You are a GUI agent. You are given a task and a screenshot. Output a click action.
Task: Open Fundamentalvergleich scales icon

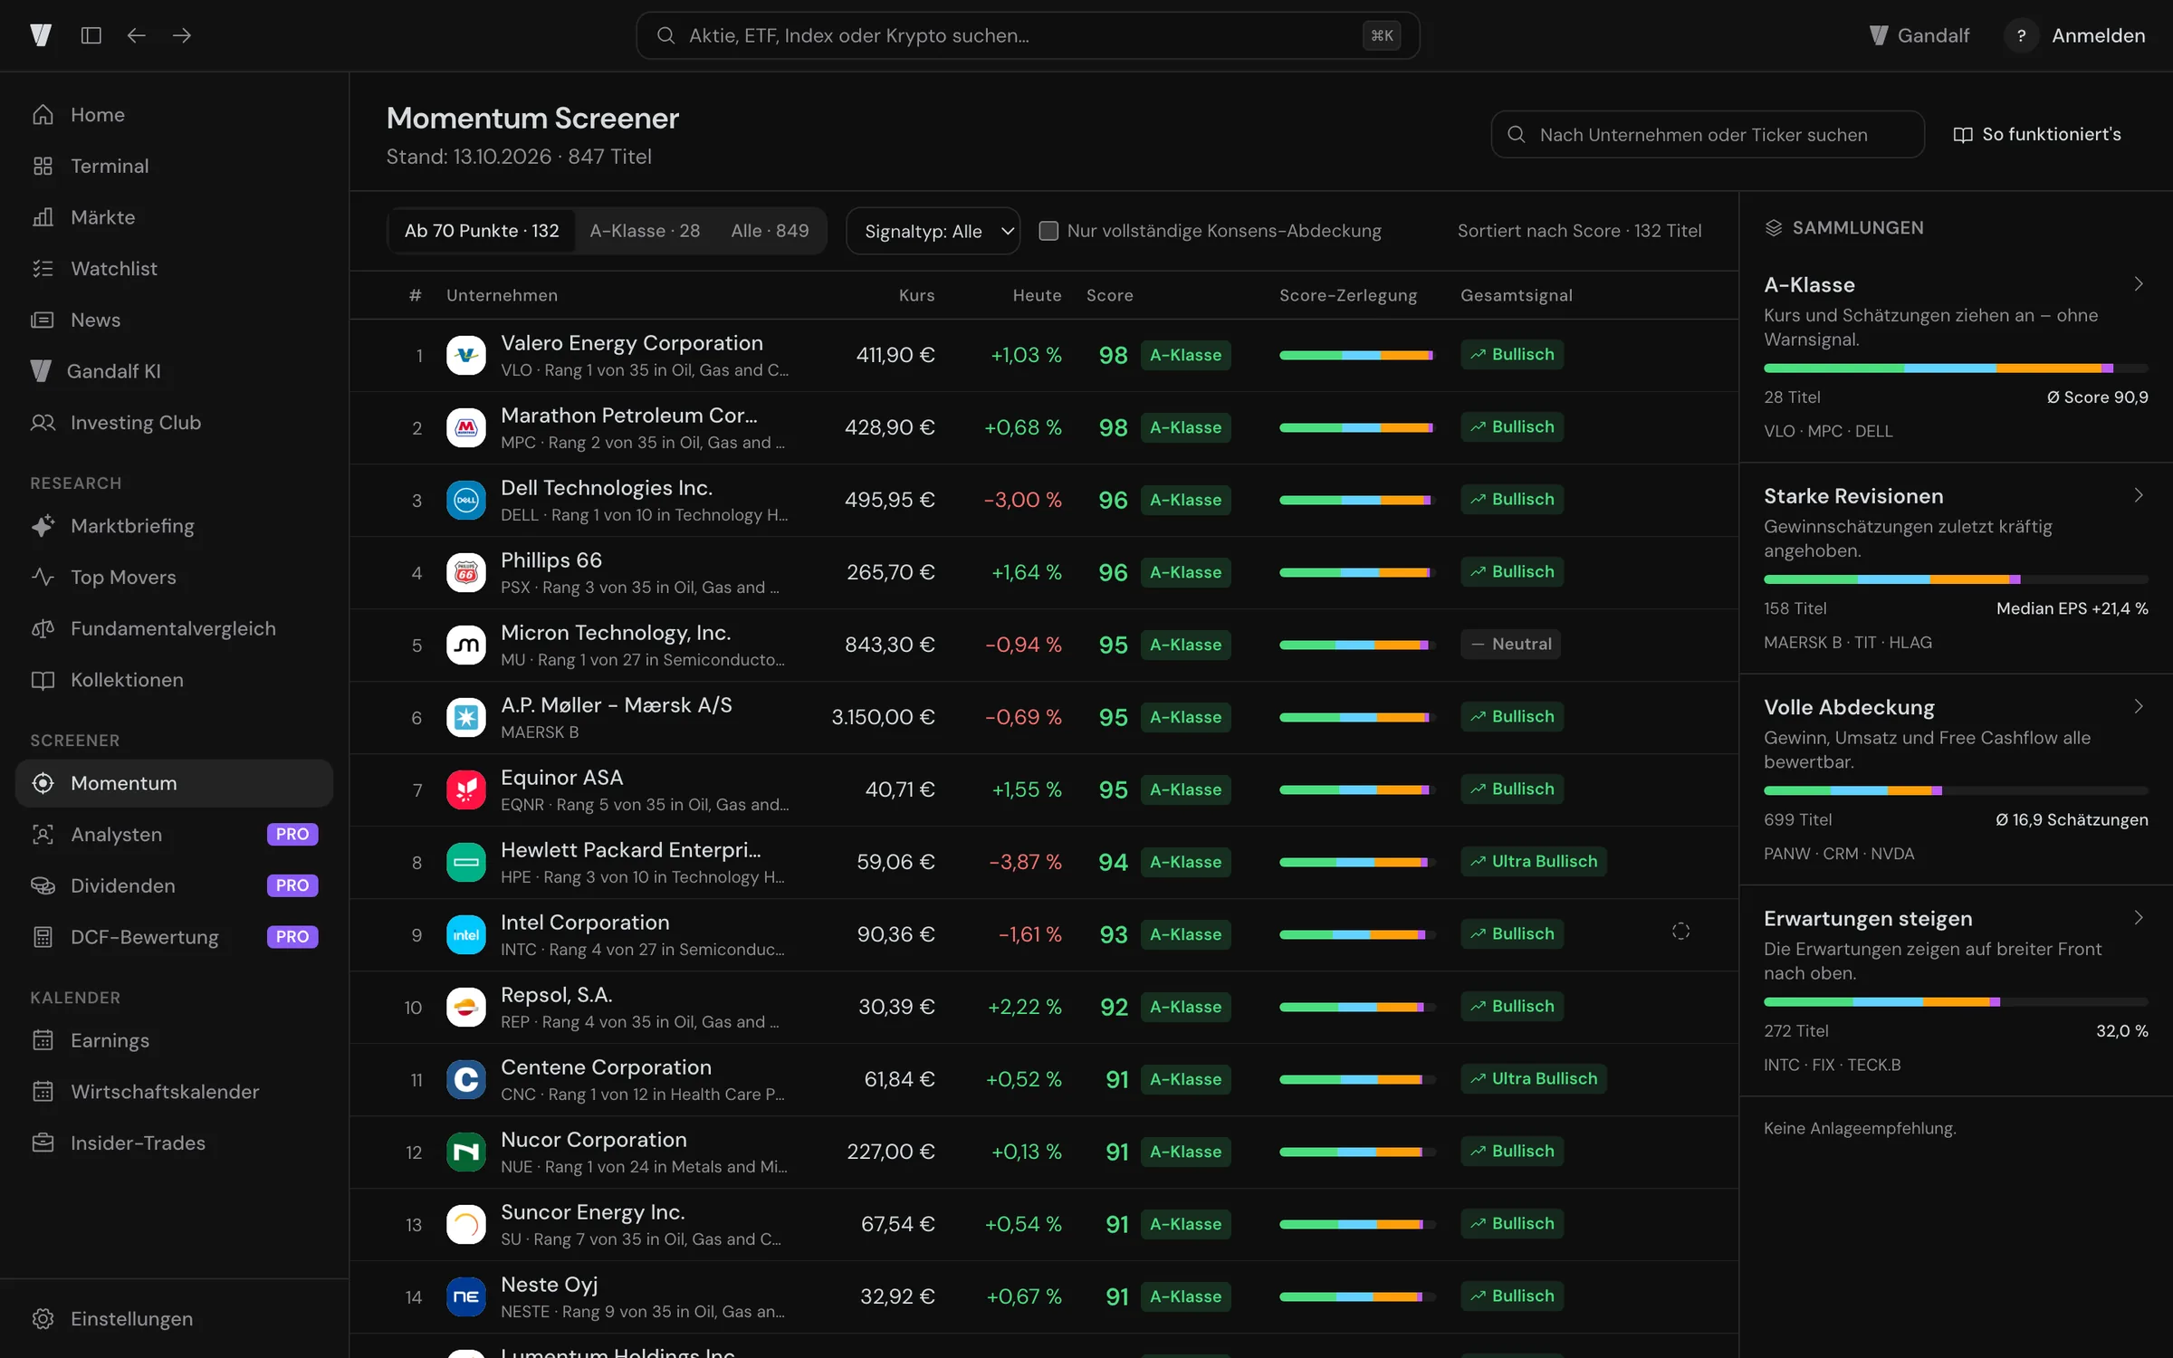click(43, 628)
